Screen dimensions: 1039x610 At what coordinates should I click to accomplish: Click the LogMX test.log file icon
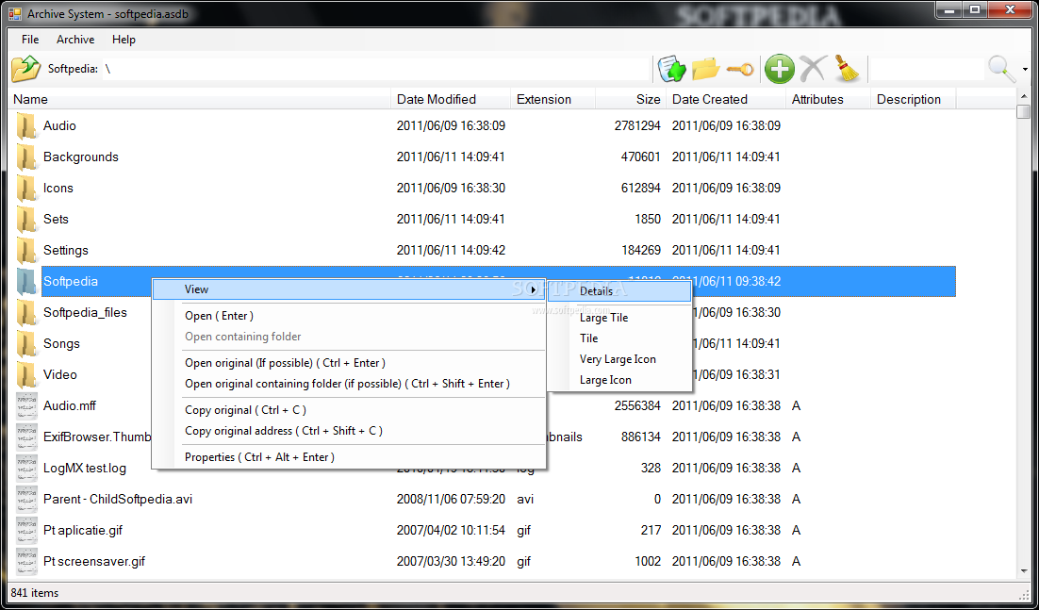26,469
